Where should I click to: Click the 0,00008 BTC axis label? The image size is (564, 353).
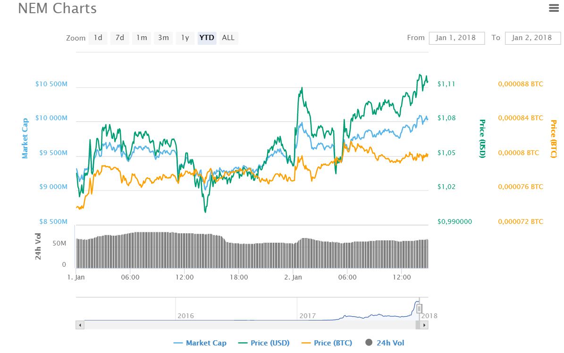[518, 153]
